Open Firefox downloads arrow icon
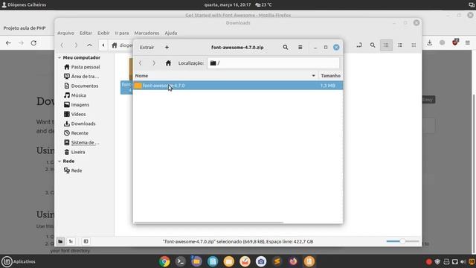 [429, 43]
